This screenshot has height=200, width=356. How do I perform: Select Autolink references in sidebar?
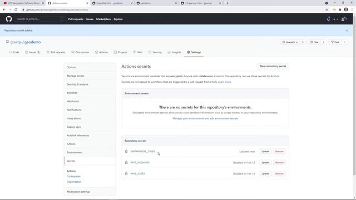click(x=90, y=136)
